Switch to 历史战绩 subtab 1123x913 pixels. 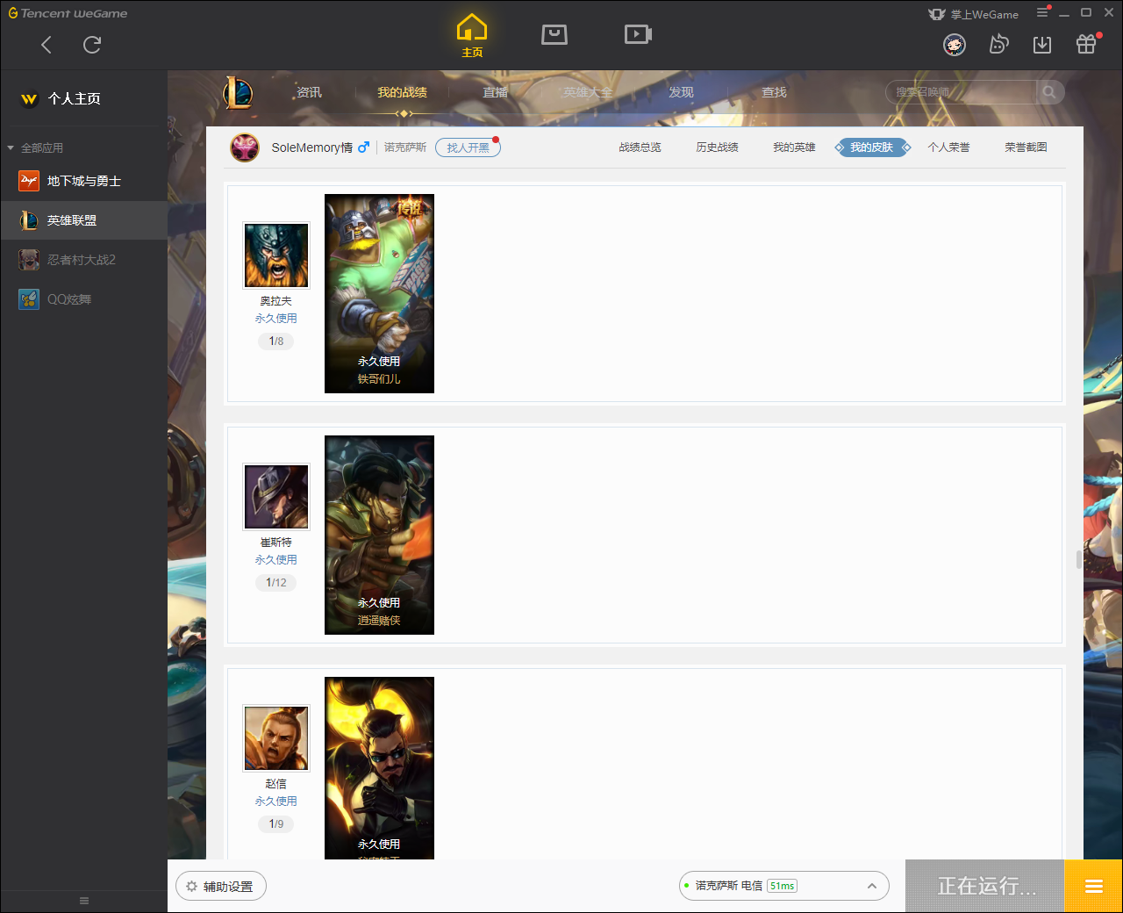tap(717, 147)
